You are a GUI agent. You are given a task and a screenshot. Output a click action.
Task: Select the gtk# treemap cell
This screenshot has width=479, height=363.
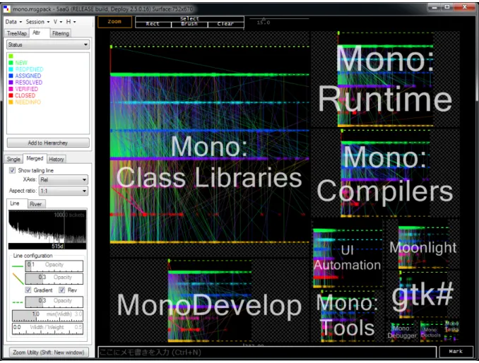point(422,294)
